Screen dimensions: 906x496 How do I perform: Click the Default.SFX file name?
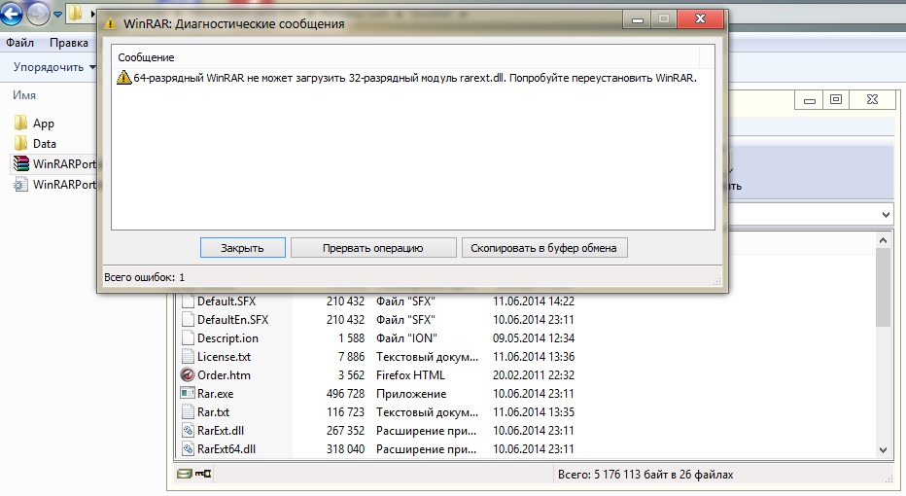(x=226, y=301)
